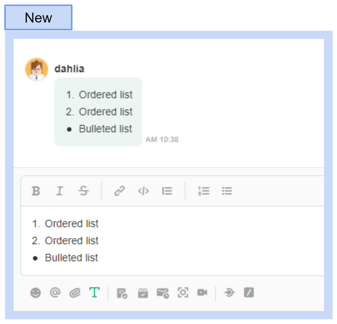
Task: Open slash commands with the slash icon
Action: pyautogui.click(x=249, y=293)
